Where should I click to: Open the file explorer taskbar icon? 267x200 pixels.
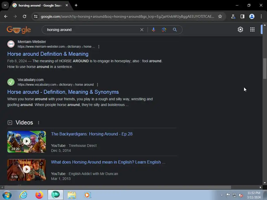point(72,195)
